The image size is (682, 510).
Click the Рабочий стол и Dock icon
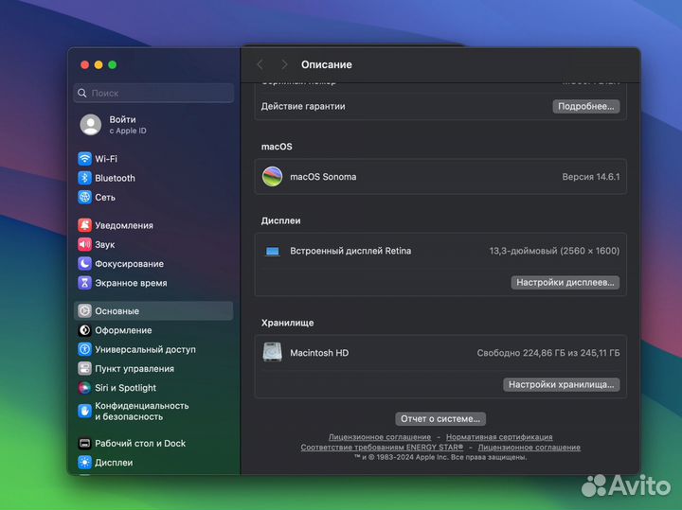[84, 443]
